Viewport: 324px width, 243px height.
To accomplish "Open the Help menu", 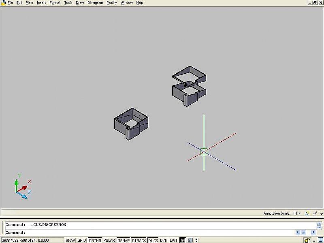I will coord(140,3).
